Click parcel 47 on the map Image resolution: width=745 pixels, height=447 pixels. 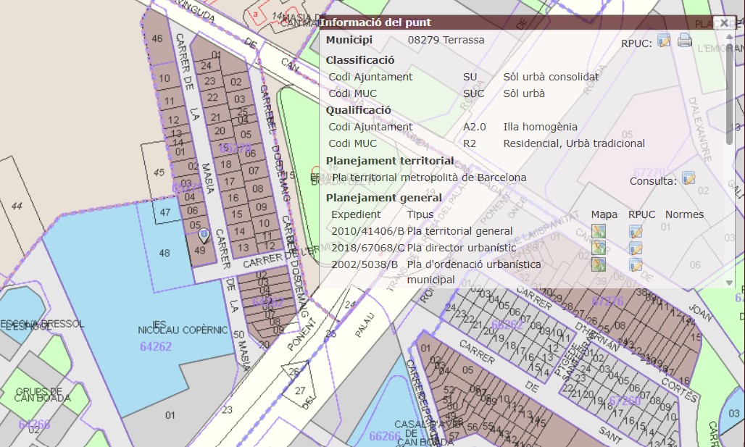(165, 212)
